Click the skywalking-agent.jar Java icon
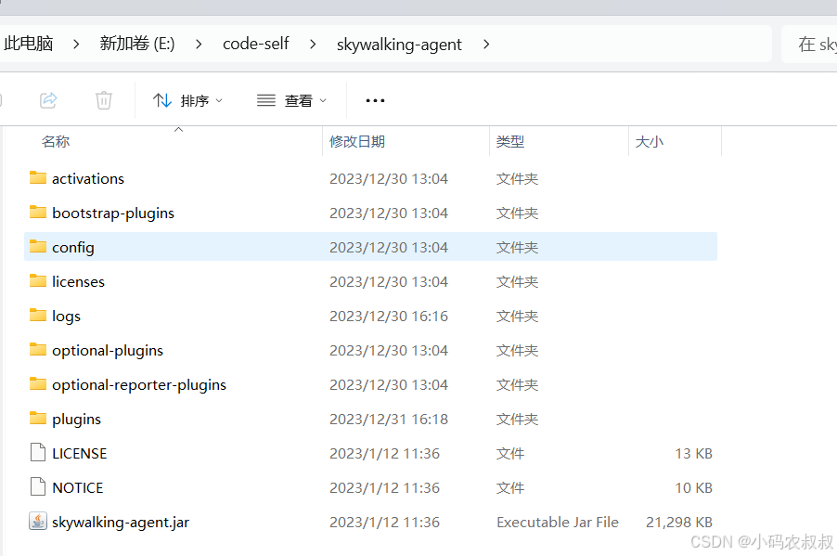This screenshot has width=837, height=556. click(x=38, y=522)
